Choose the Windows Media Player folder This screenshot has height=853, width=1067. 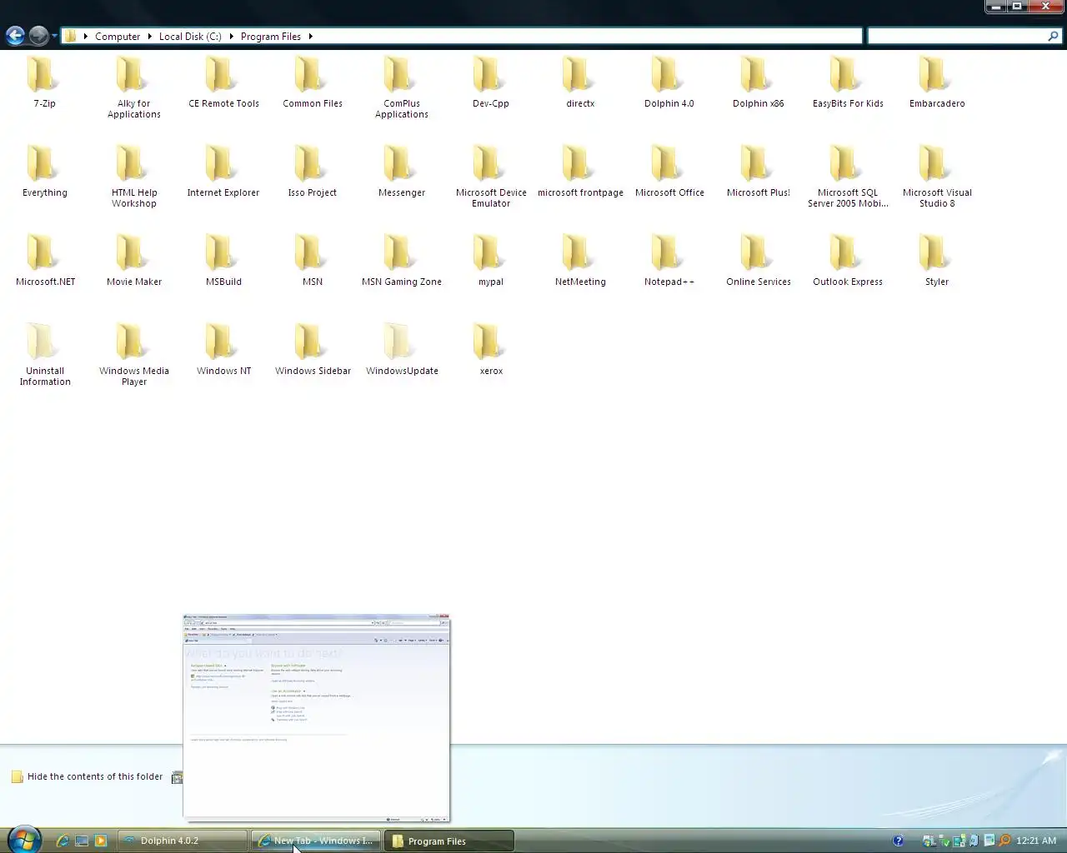(133, 354)
